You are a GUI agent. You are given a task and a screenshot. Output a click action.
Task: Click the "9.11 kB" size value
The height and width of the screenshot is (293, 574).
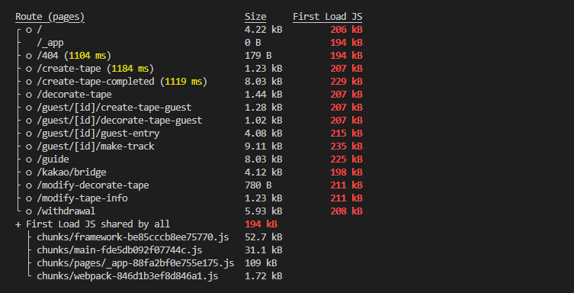264,146
